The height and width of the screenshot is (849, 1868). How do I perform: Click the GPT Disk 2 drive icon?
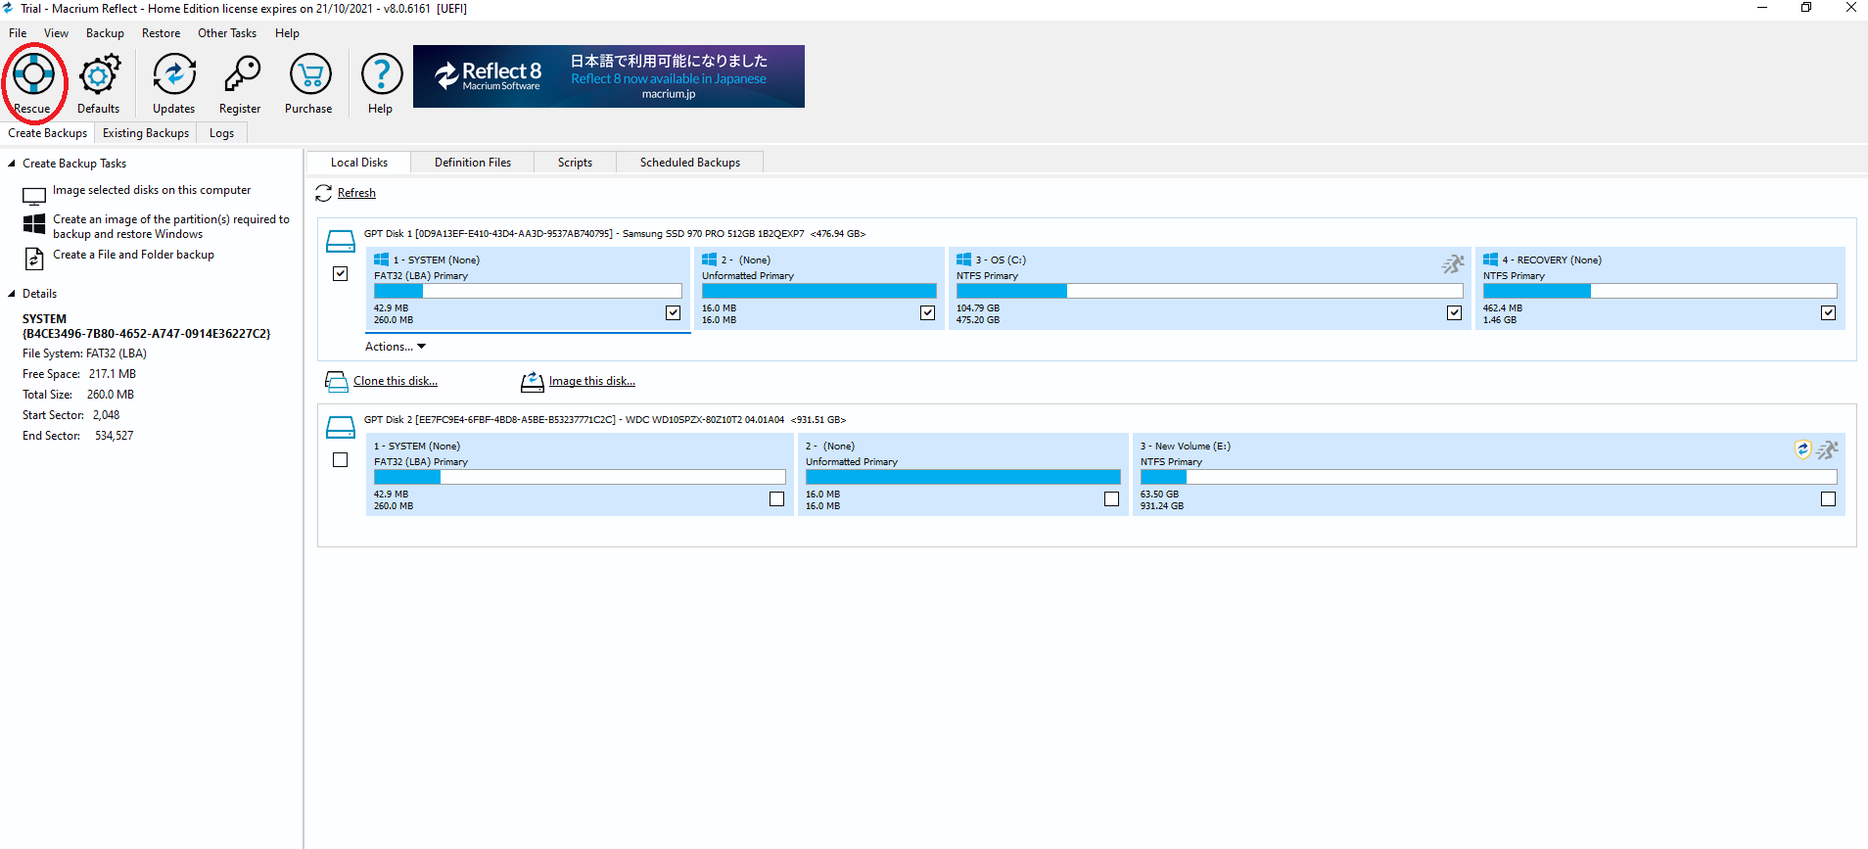click(x=341, y=427)
